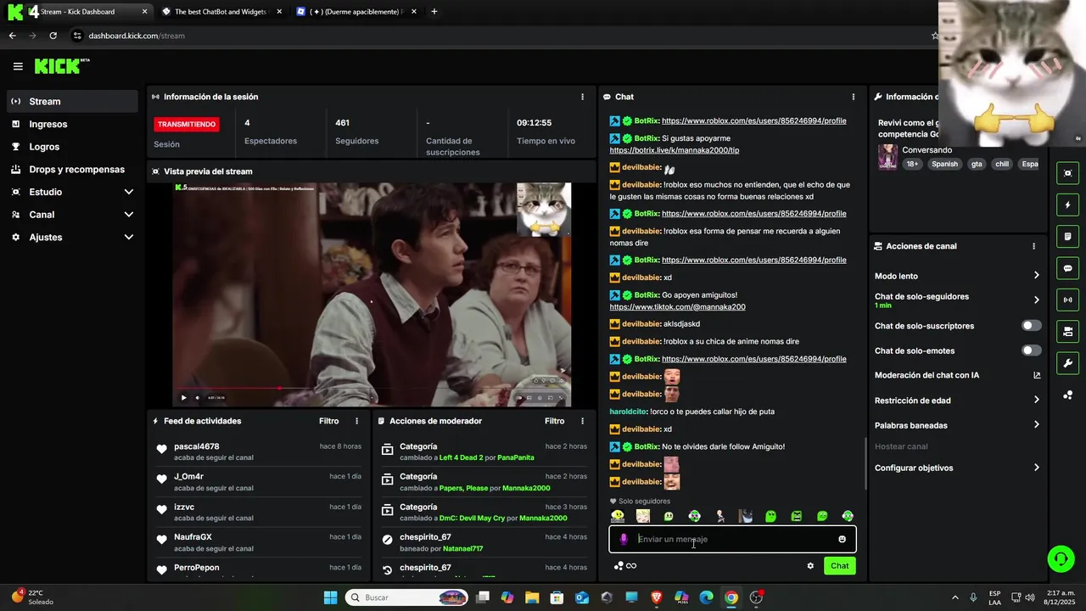Screen dimensions: 1086x611
Task: Open Filtro in activity feed
Action: tap(328, 421)
